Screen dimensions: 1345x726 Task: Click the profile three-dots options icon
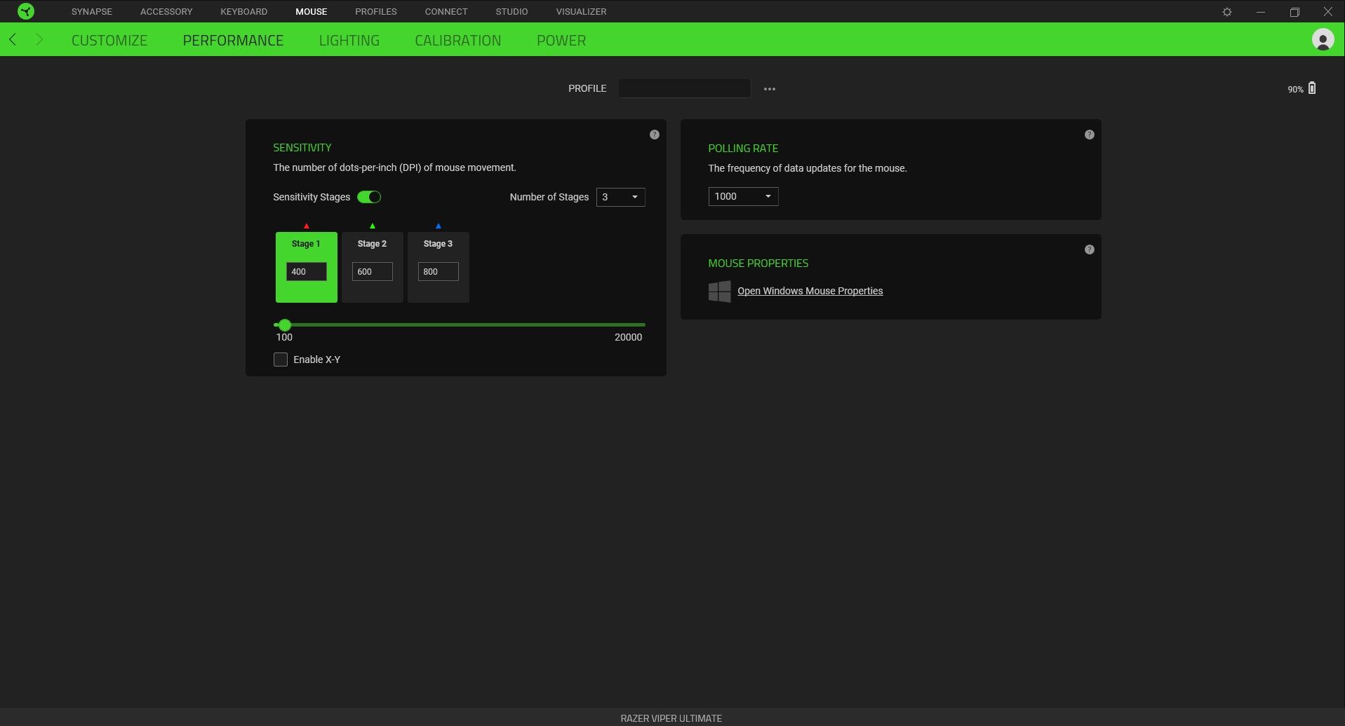click(x=770, y=89)
